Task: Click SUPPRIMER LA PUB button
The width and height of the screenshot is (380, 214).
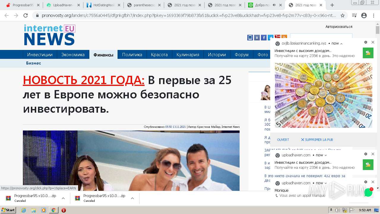Action: 317,140
